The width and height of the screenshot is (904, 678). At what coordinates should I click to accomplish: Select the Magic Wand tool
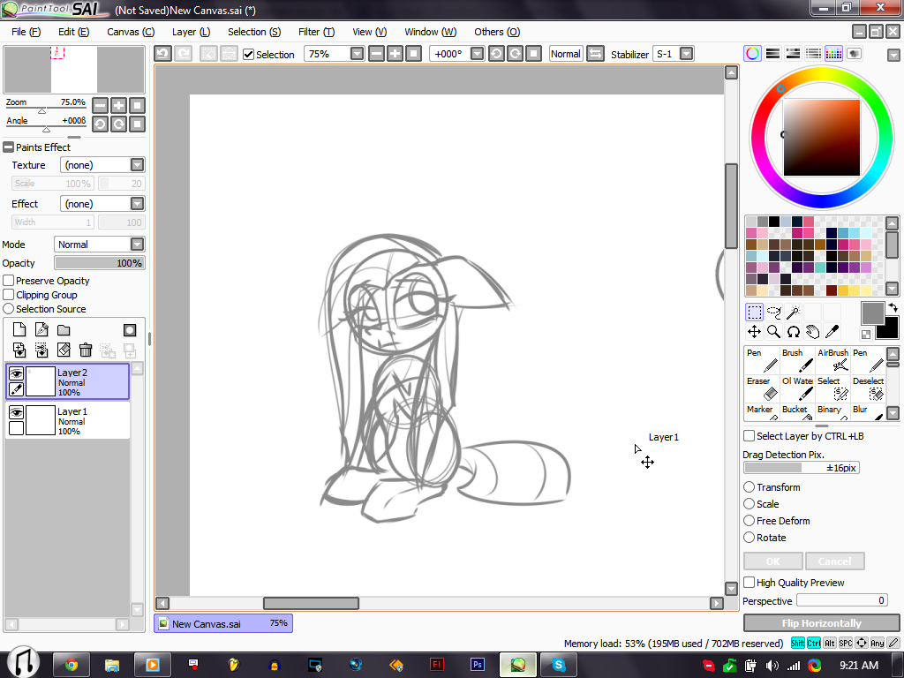(793, 313)
